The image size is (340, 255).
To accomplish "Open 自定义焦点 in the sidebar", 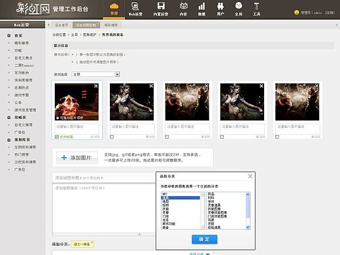I will tap(24, 58).
